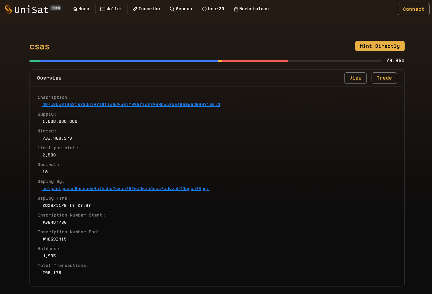
Task: Click the green segment of progress bar
Action: click(x=35, y=61)
